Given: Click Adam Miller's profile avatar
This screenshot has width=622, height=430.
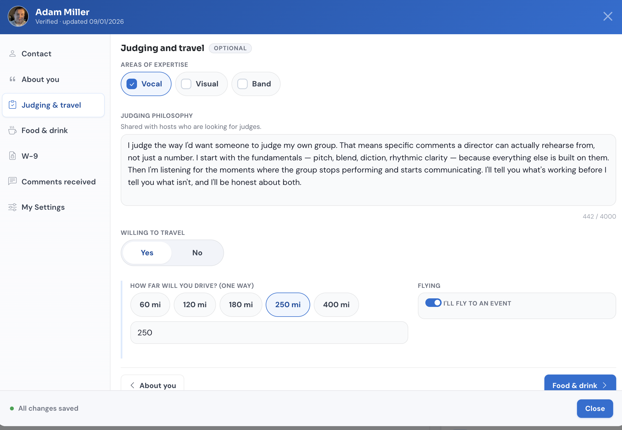Looking at the screenshot, I should [x=18, y=17].
